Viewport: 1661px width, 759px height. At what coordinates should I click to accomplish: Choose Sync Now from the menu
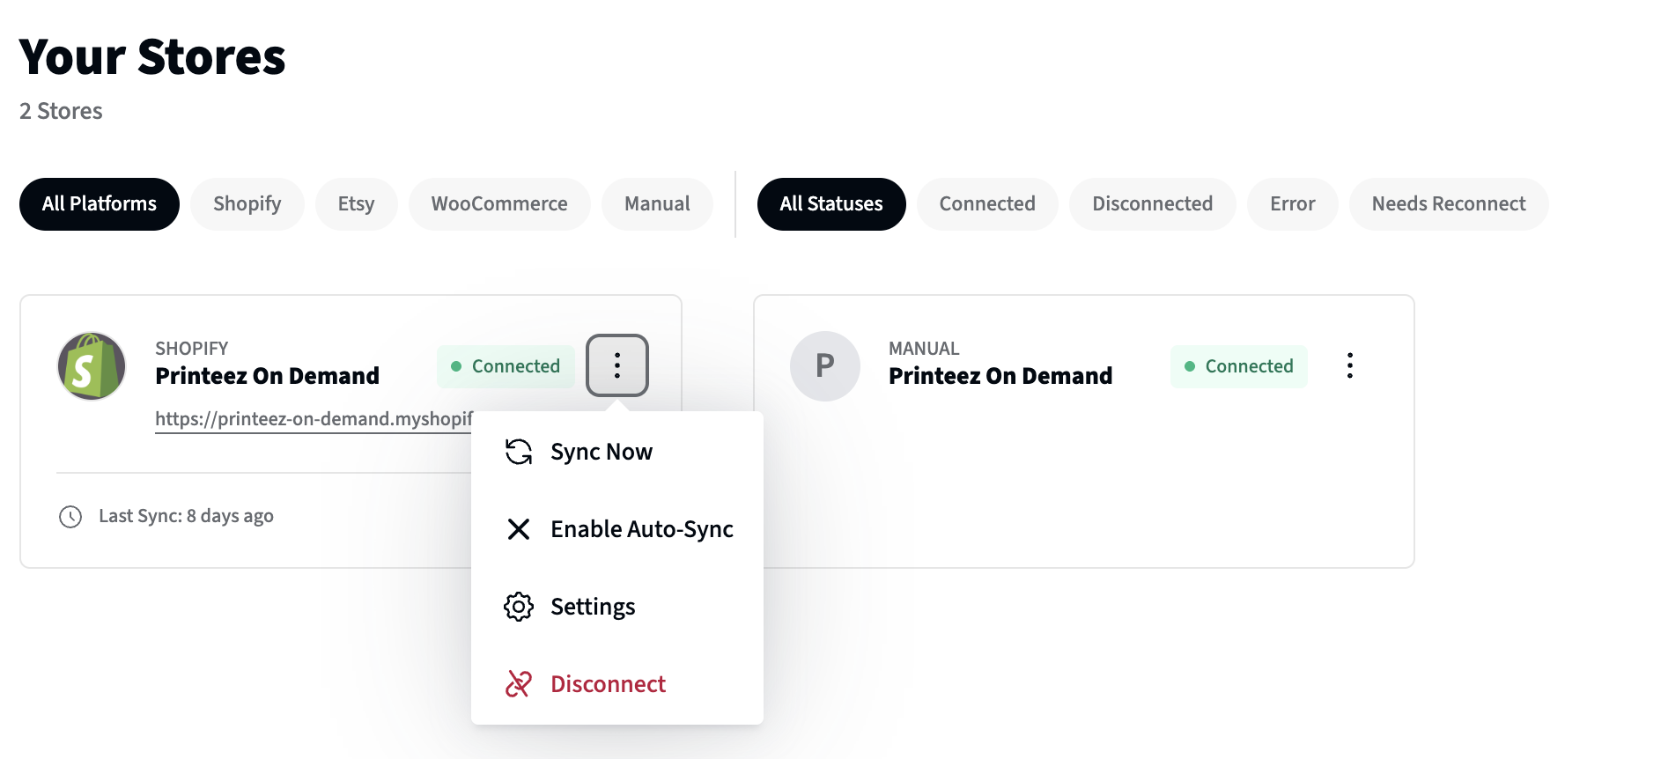click(617, 452)
